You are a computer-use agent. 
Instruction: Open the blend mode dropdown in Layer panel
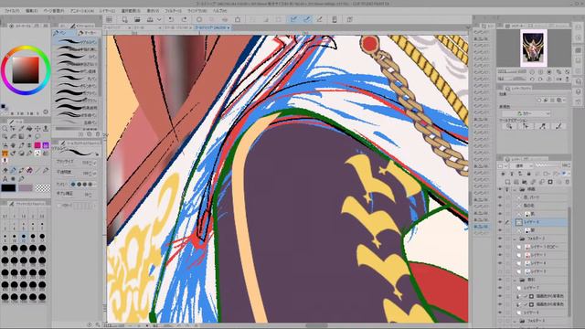523,165
